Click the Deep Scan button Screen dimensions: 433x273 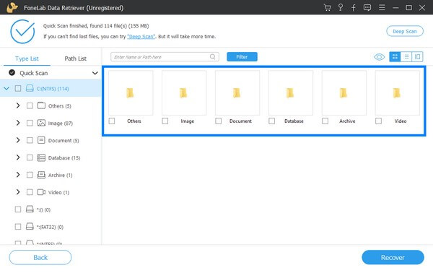[405, 31]
